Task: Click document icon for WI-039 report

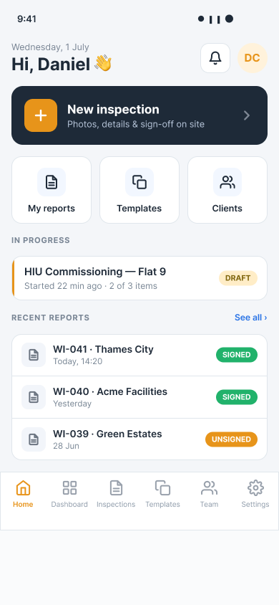Action: pyautogui.click(x=34, y=439)
